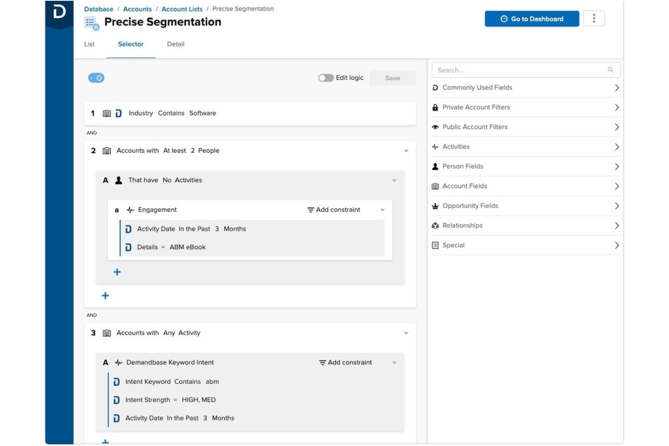Viewport: 669px width, 446px height.
Task: Click the activity pulse icon beside Engagement
Action: coord(130,210)
